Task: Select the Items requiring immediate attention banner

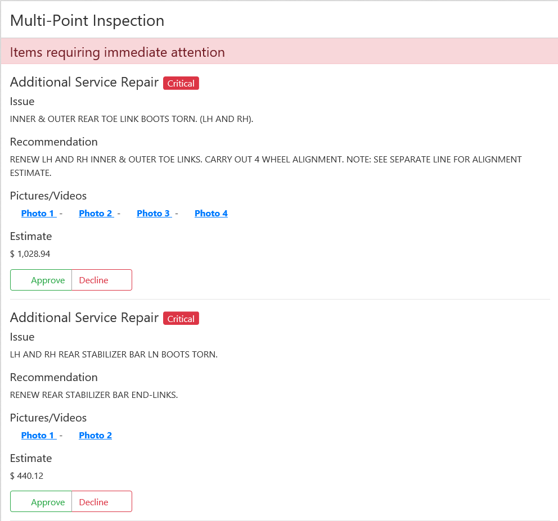Action: point(118,52)
